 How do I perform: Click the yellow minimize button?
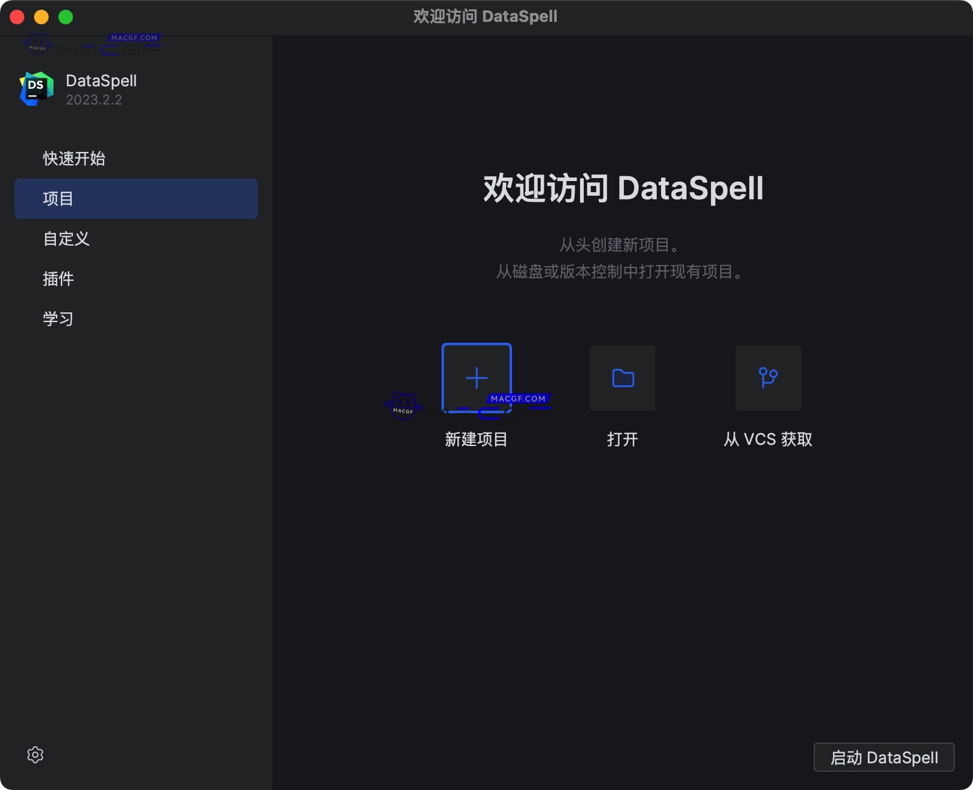[41, 16]
